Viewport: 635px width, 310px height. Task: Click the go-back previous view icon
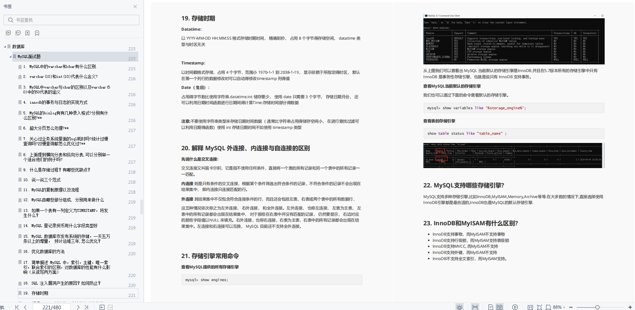[102, 307]
